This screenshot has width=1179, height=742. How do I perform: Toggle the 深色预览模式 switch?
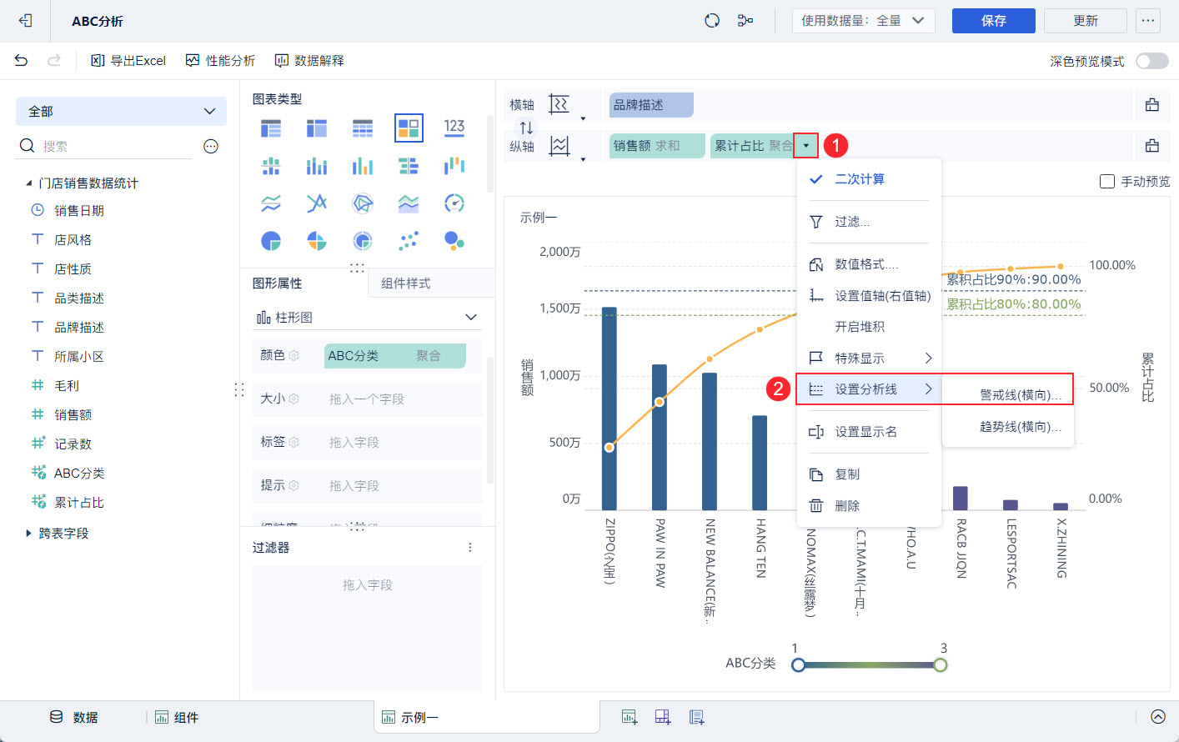tap(1152, 61)
